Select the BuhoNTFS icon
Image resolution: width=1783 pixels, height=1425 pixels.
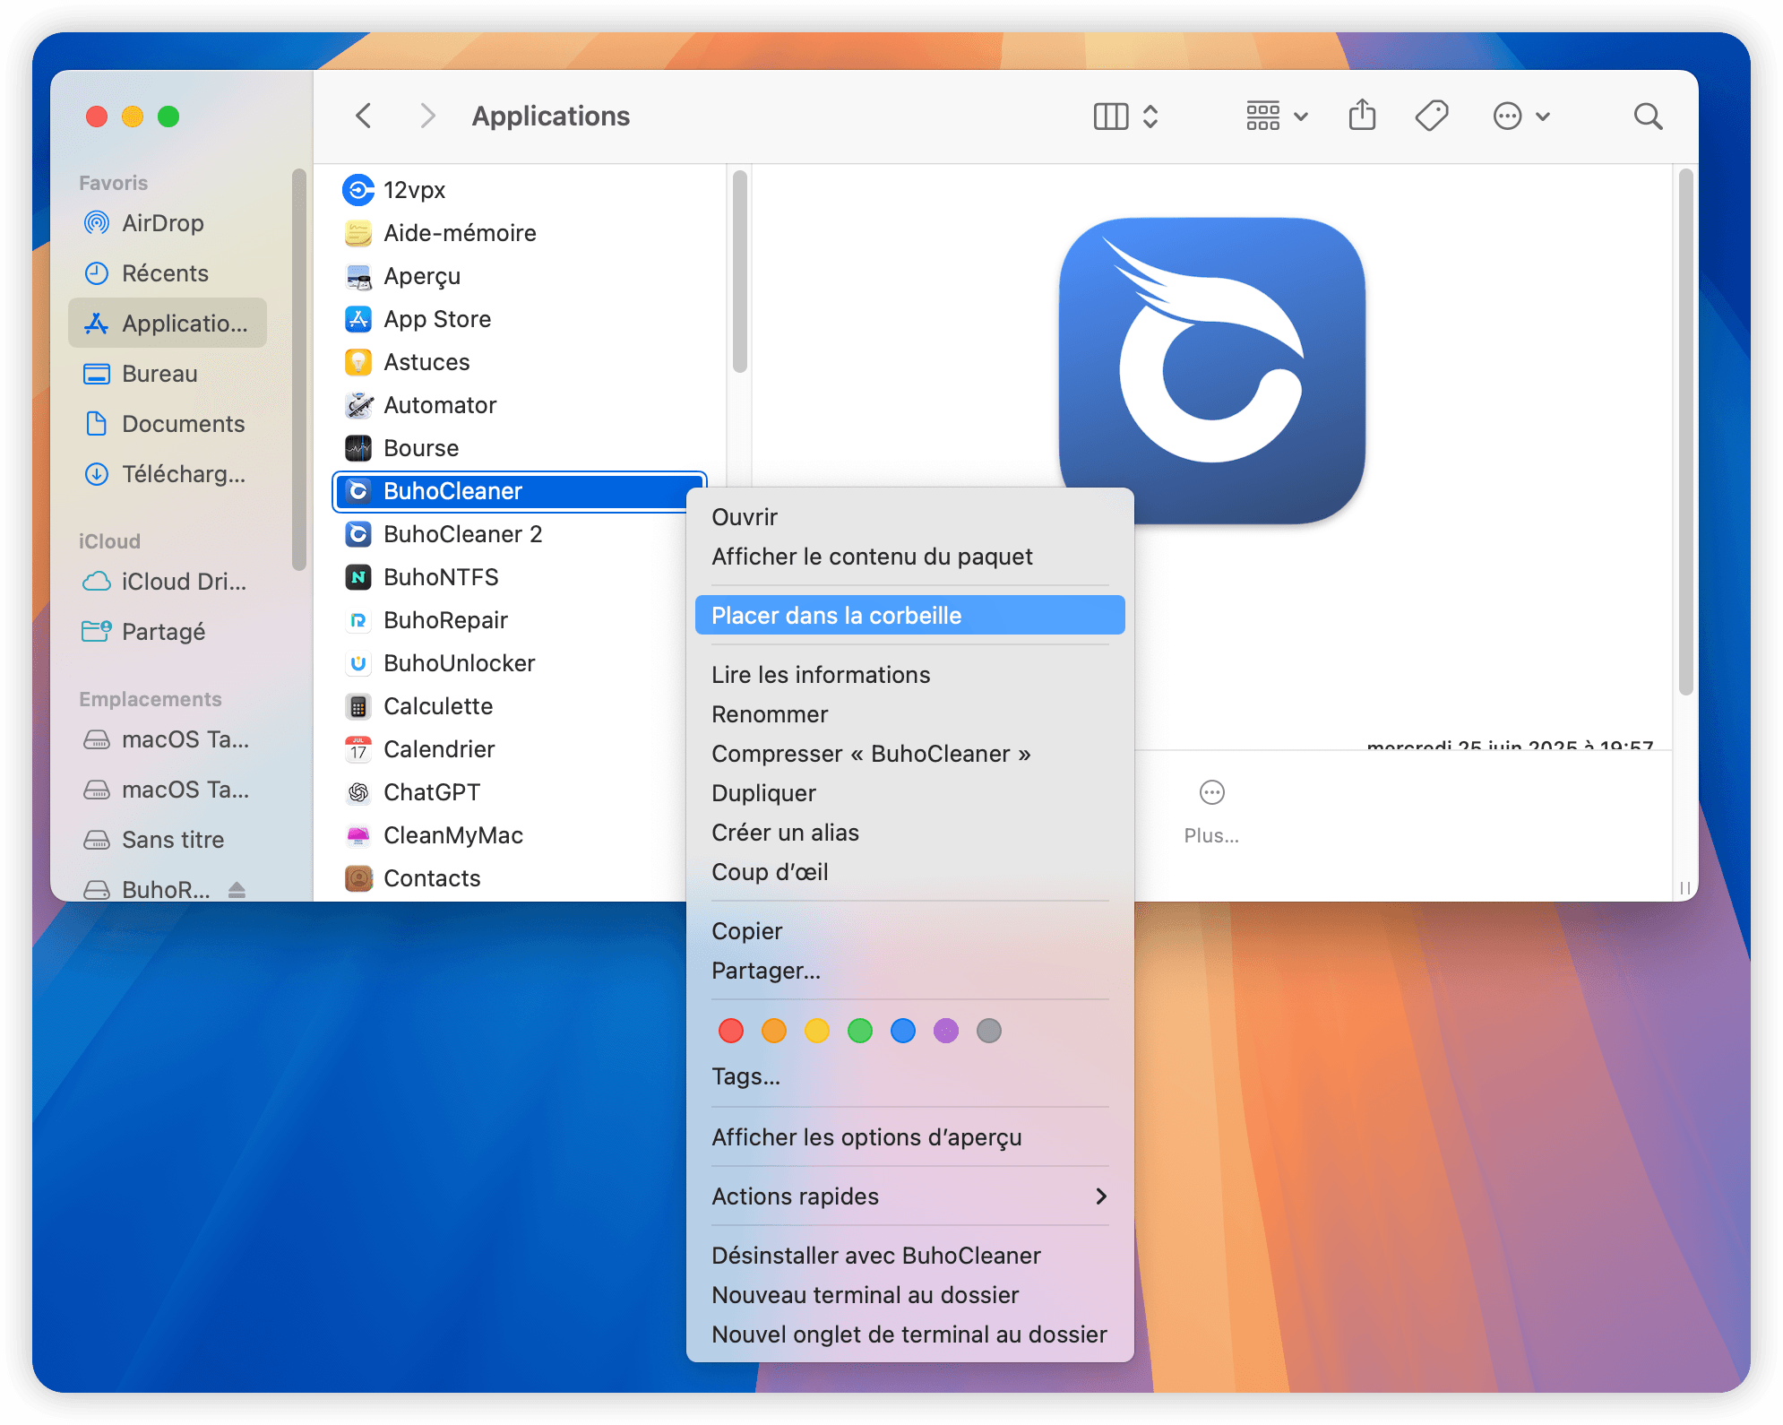[358, 577]
